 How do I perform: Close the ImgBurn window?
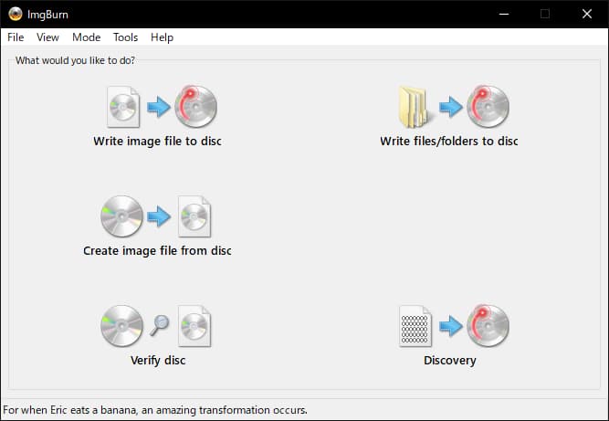pos(587,14)
